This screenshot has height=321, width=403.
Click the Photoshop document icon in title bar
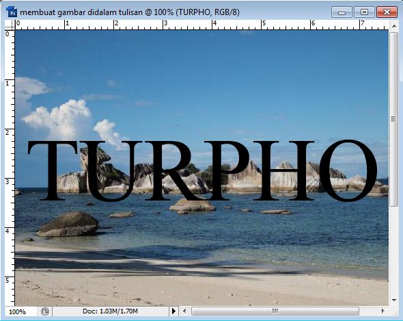pos(12,12)
